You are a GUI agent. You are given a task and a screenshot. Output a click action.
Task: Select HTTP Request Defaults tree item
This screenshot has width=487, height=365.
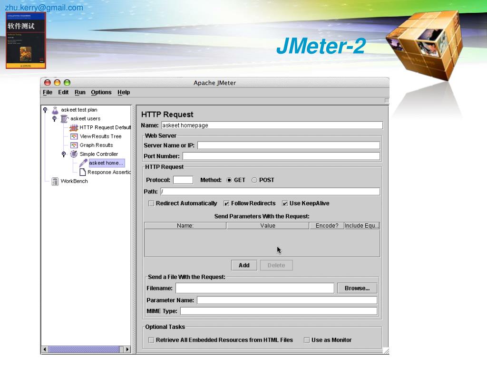pyautogui.click(x=105, y=127)
